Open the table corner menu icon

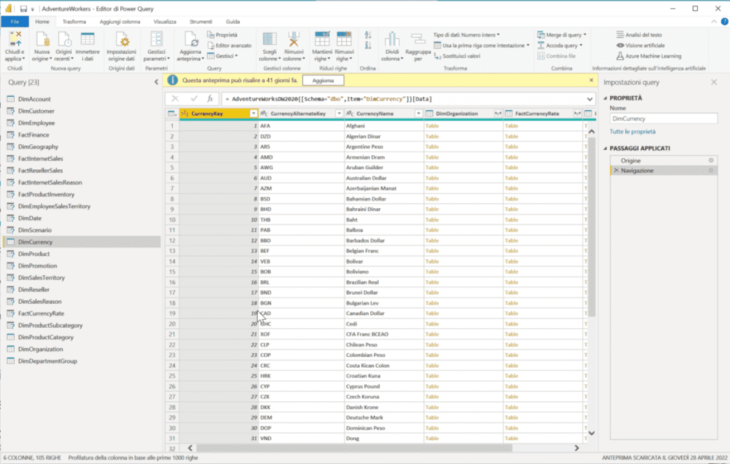click(x=172, y=114)
